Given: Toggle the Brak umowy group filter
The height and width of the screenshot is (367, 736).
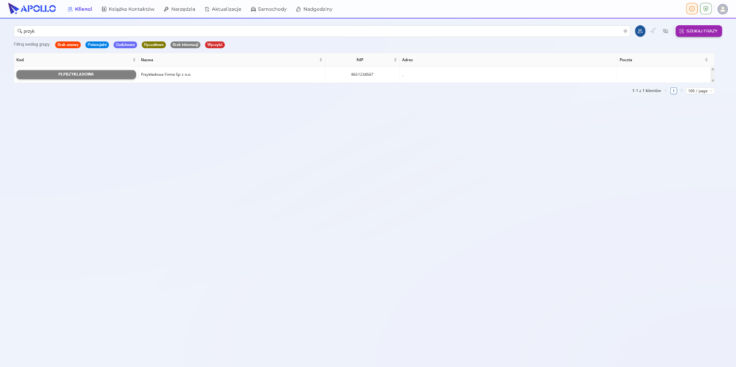Looking at the screenshot, I should (68, 45).
